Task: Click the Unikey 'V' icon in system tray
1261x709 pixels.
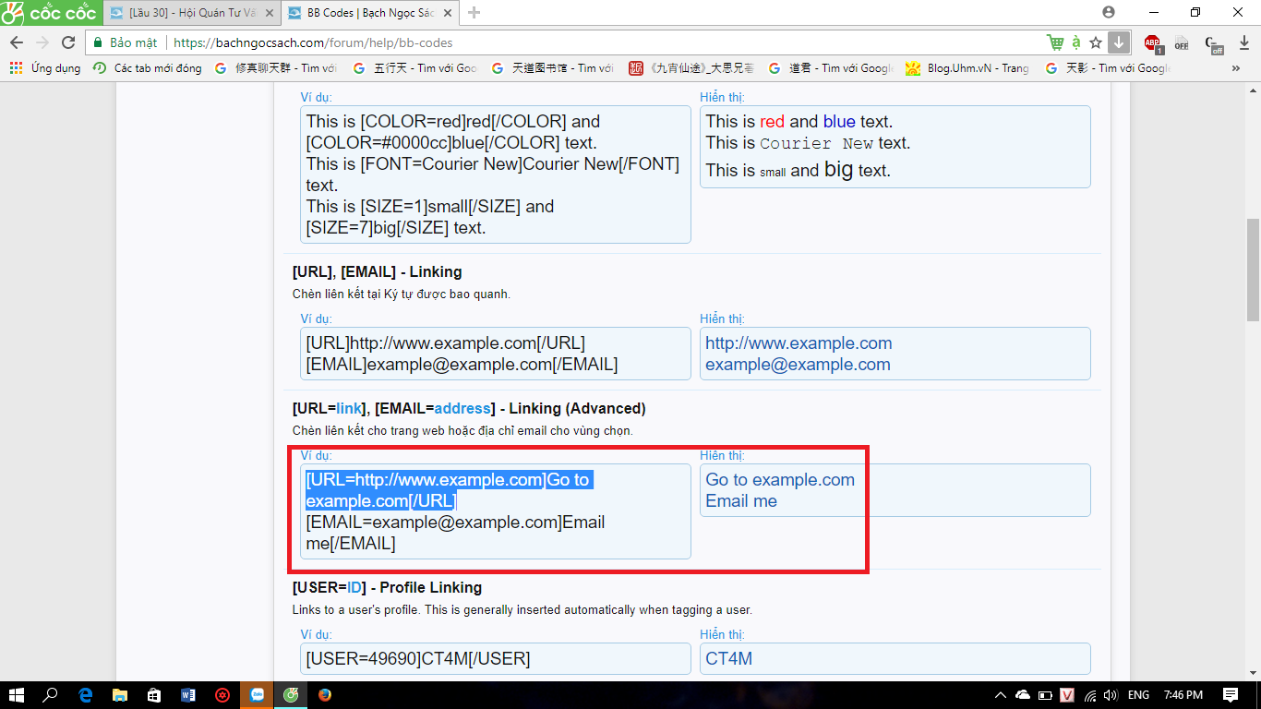Action: tap(1067, 695)
